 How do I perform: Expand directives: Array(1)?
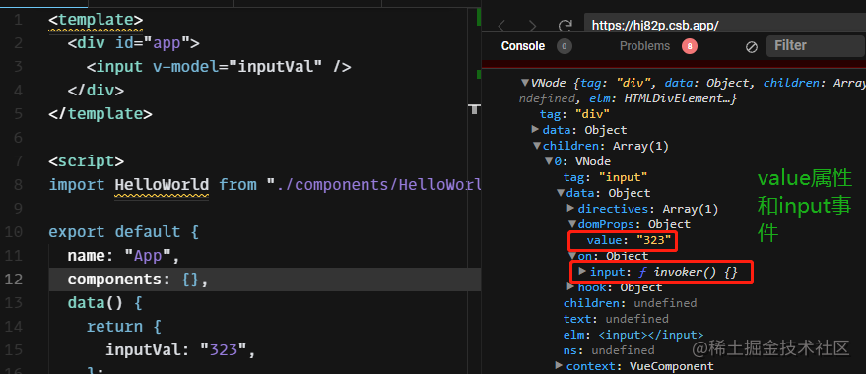(x=571, y=209)
